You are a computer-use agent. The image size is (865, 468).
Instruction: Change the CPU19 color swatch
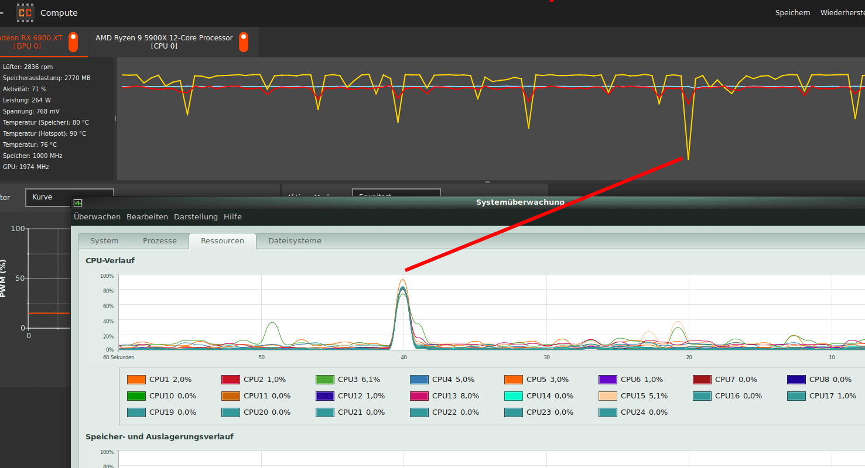tap(136, 412)
